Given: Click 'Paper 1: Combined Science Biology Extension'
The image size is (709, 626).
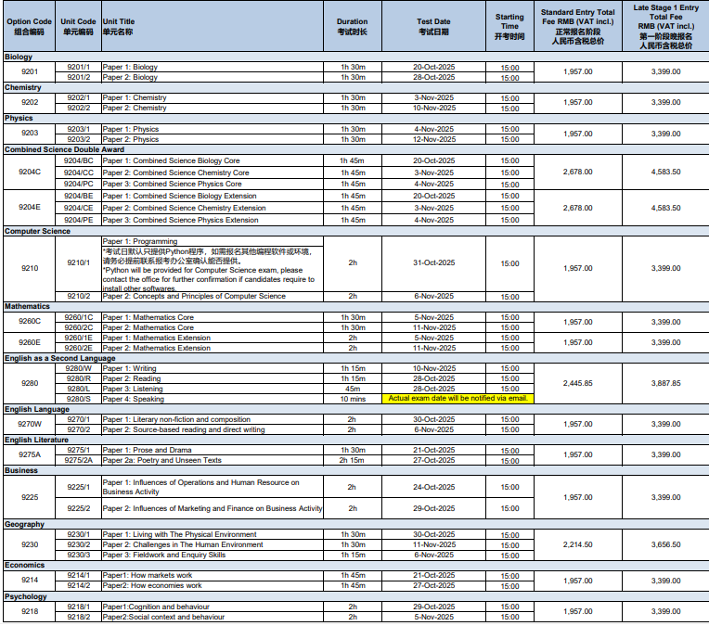Looking at the screenshot, I should (179, 197).
